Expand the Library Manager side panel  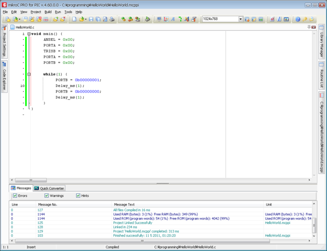pos(321,41)
